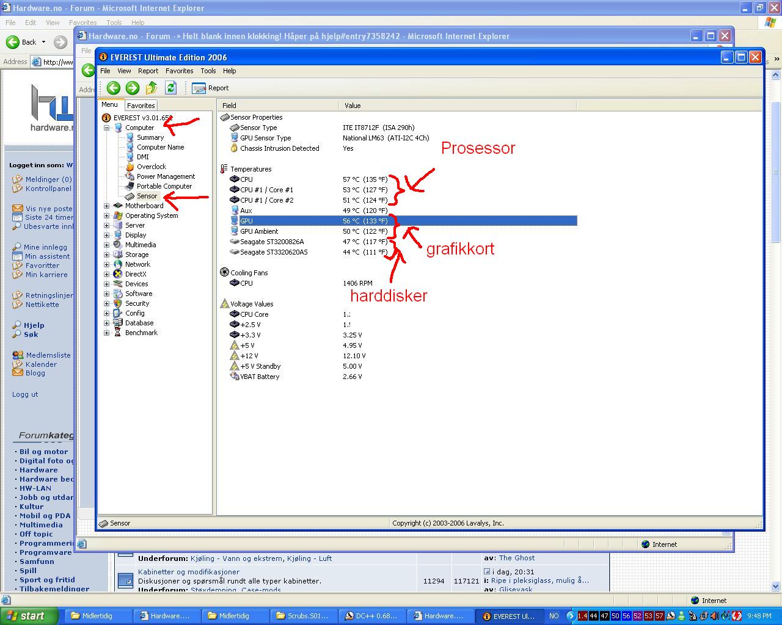The image size is (782, 625).
Task: Click the 44 temperature tray icon
Action: [x=593, y=616]
